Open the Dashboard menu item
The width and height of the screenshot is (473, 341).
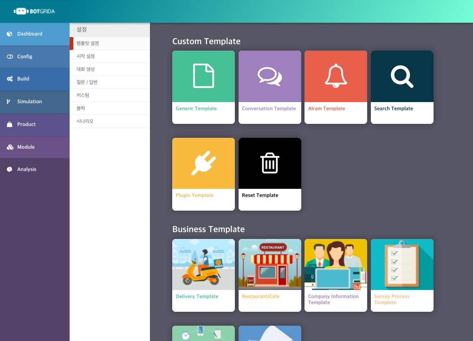click(35, 34)
